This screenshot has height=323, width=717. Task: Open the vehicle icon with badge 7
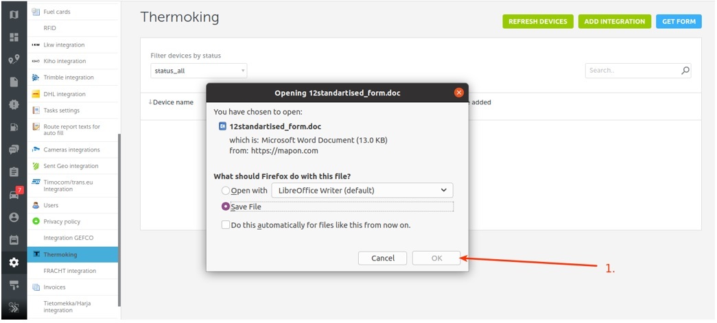(14, 193)
